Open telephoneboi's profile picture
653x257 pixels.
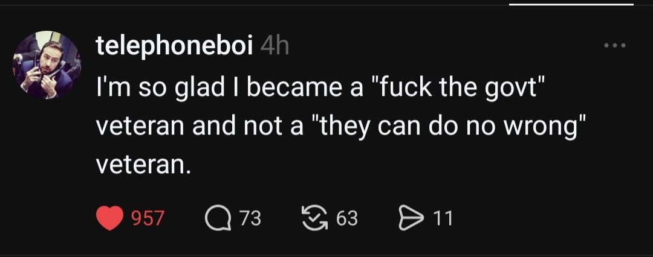click(47, 65)
